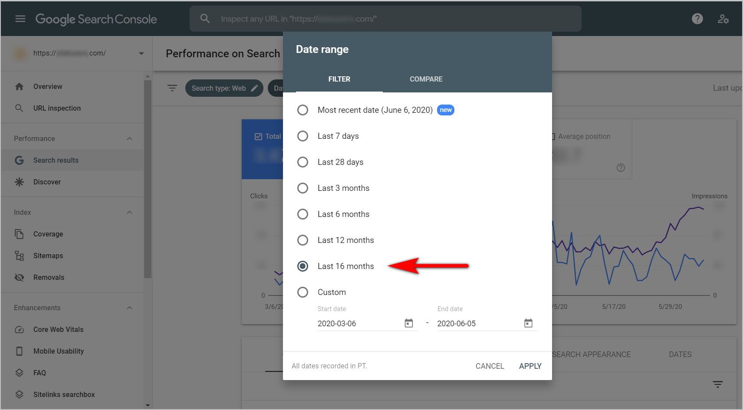Choose the Last 28 days date range

pyautogui.click(x=302, y=162)
